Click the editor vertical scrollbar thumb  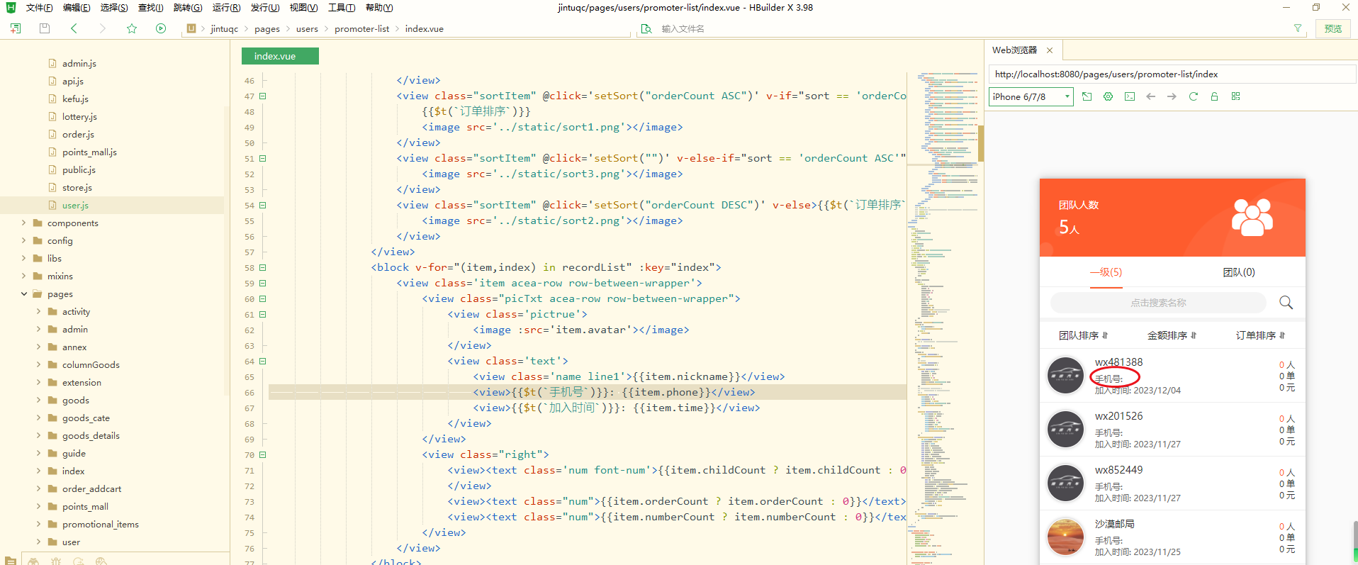[x=981, y=143]
